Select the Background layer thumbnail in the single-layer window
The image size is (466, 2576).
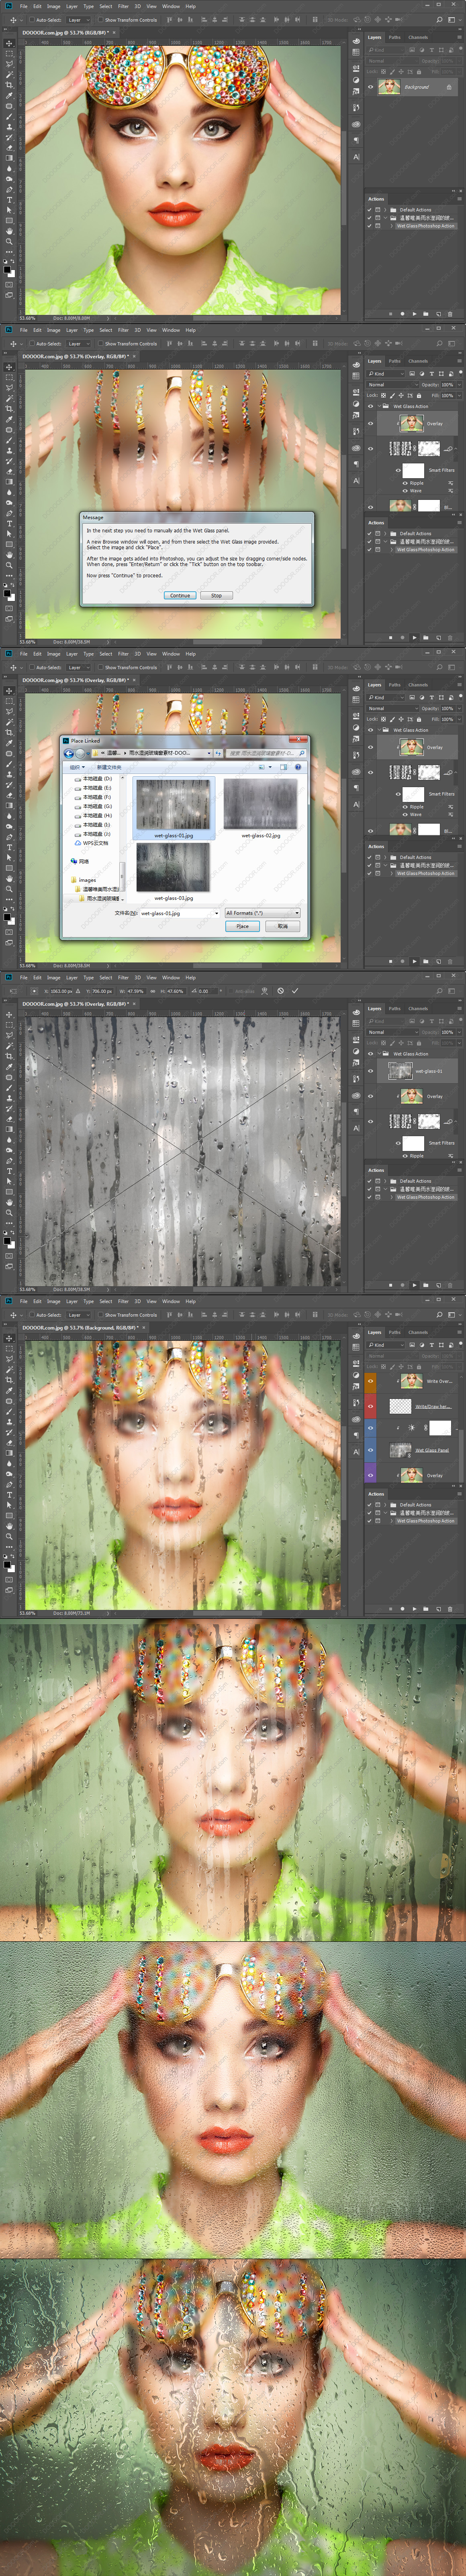coord(389,87)
